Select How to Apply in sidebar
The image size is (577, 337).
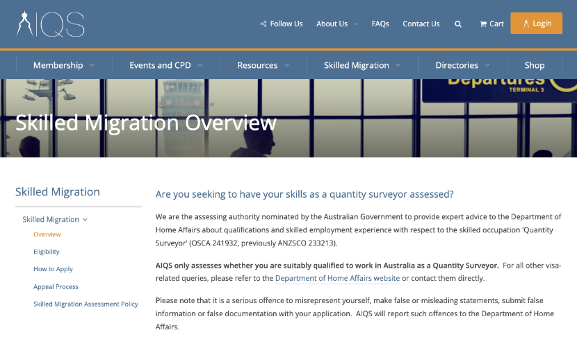(x=53, y=269)
